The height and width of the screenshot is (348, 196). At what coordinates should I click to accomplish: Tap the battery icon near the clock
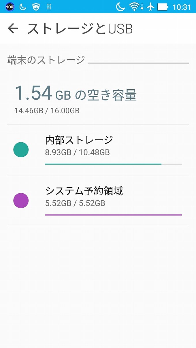163,7
